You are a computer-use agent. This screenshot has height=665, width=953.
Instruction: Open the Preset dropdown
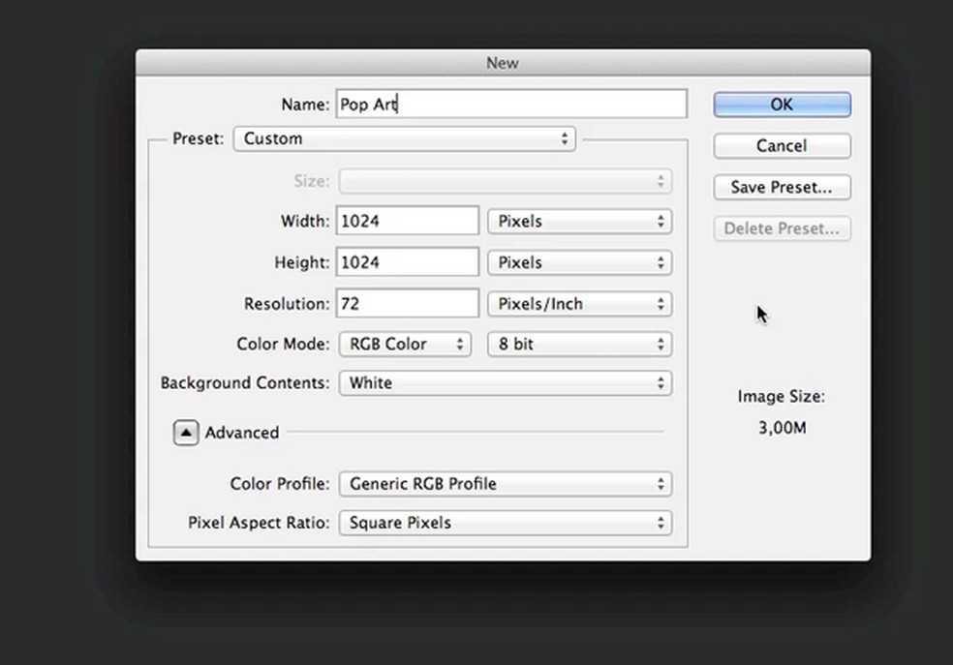[x=405, y=138]
